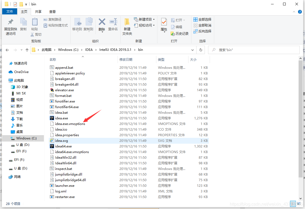Click the Rename icon

[x=113, y=22]
